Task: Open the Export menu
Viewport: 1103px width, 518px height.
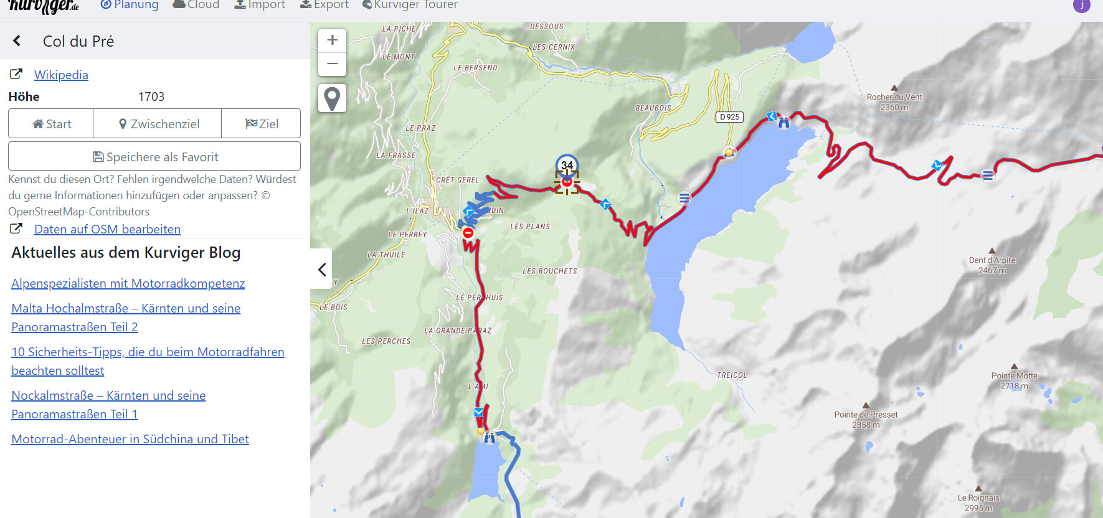Action: [324, 5]
